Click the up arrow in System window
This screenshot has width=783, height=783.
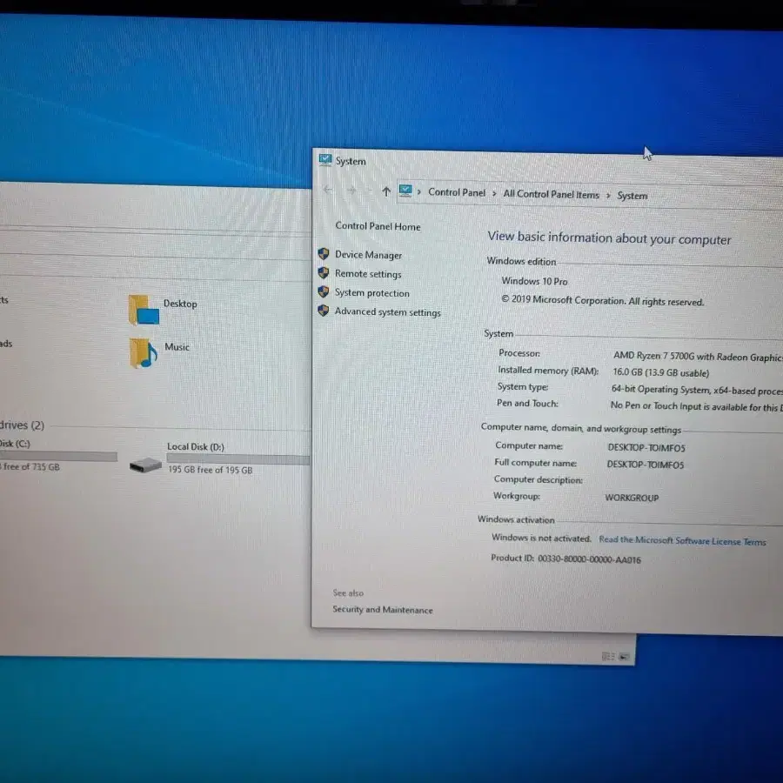pos(386,191)
